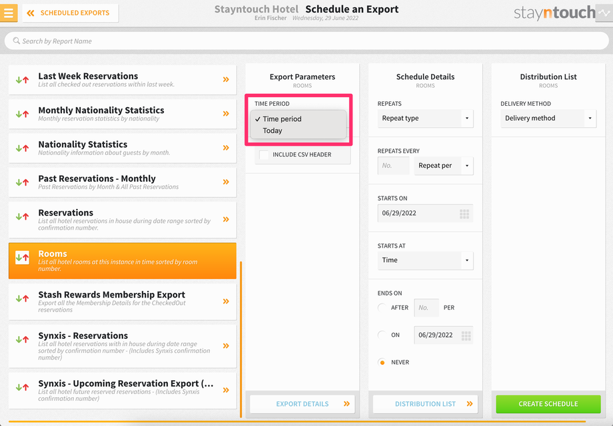Screen dimensions: 613x426
Task: Click Stash Rewards Membership Export title
Action: pos(112,294)
